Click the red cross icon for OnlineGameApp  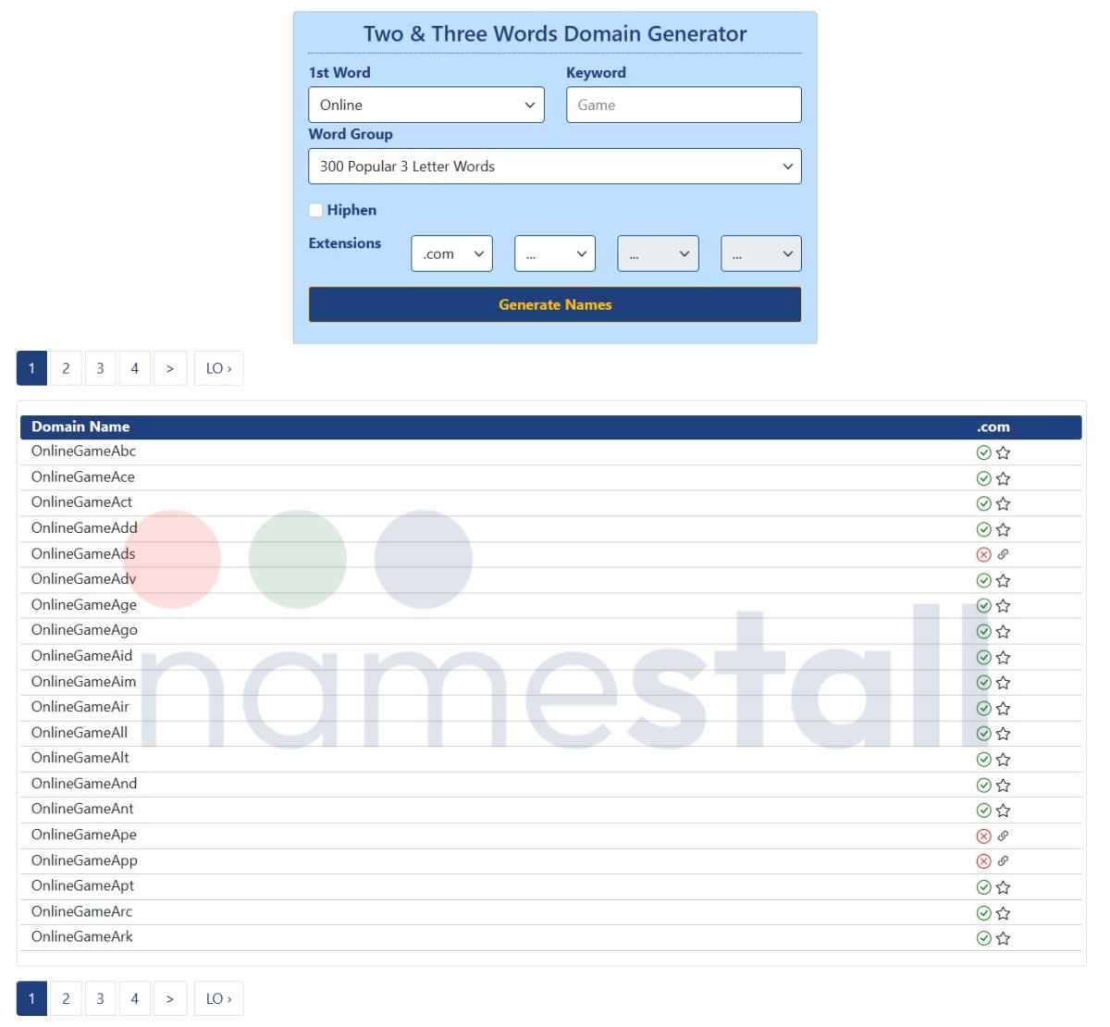[982, 860]
